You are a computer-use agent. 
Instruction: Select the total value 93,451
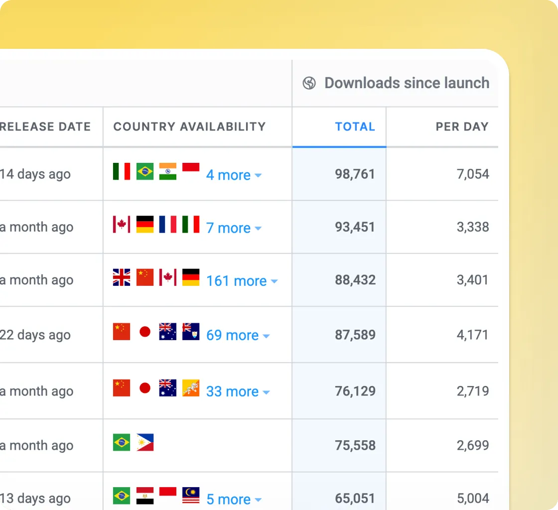[355, 227]
